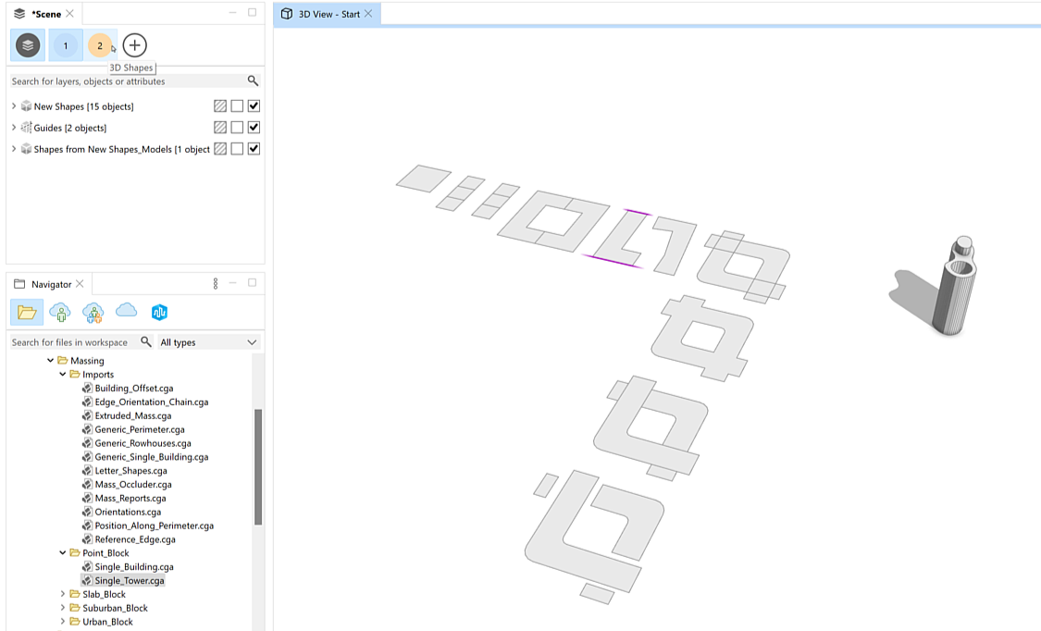Image resolution: width=1041 pixels, height=631 pixels.
Task: Check the select box for Shapes from New Shapes_Models
Action: tap(236, 148)
